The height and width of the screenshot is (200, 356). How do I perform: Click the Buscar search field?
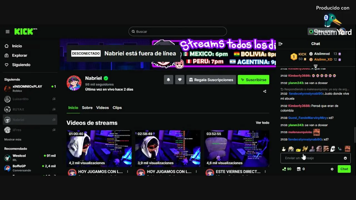pos(177,31)
